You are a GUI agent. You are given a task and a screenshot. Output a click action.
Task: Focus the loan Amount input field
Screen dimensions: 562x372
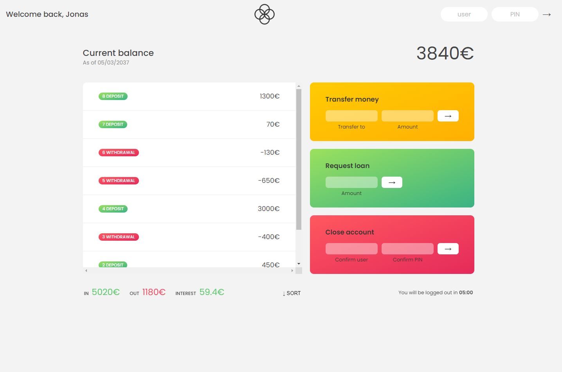point(351,182)
